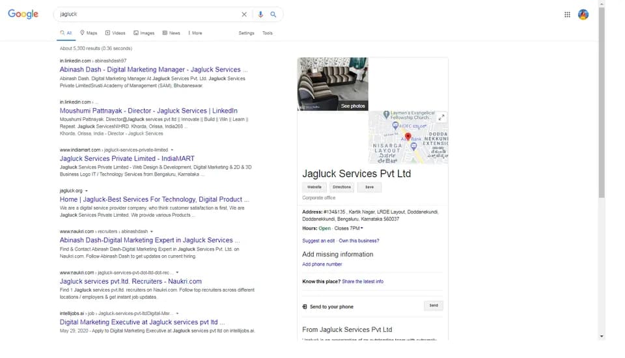The height and width of the screenshot is (358, 625).
Task: Open search Tools
Action: [x=268, y=33]
